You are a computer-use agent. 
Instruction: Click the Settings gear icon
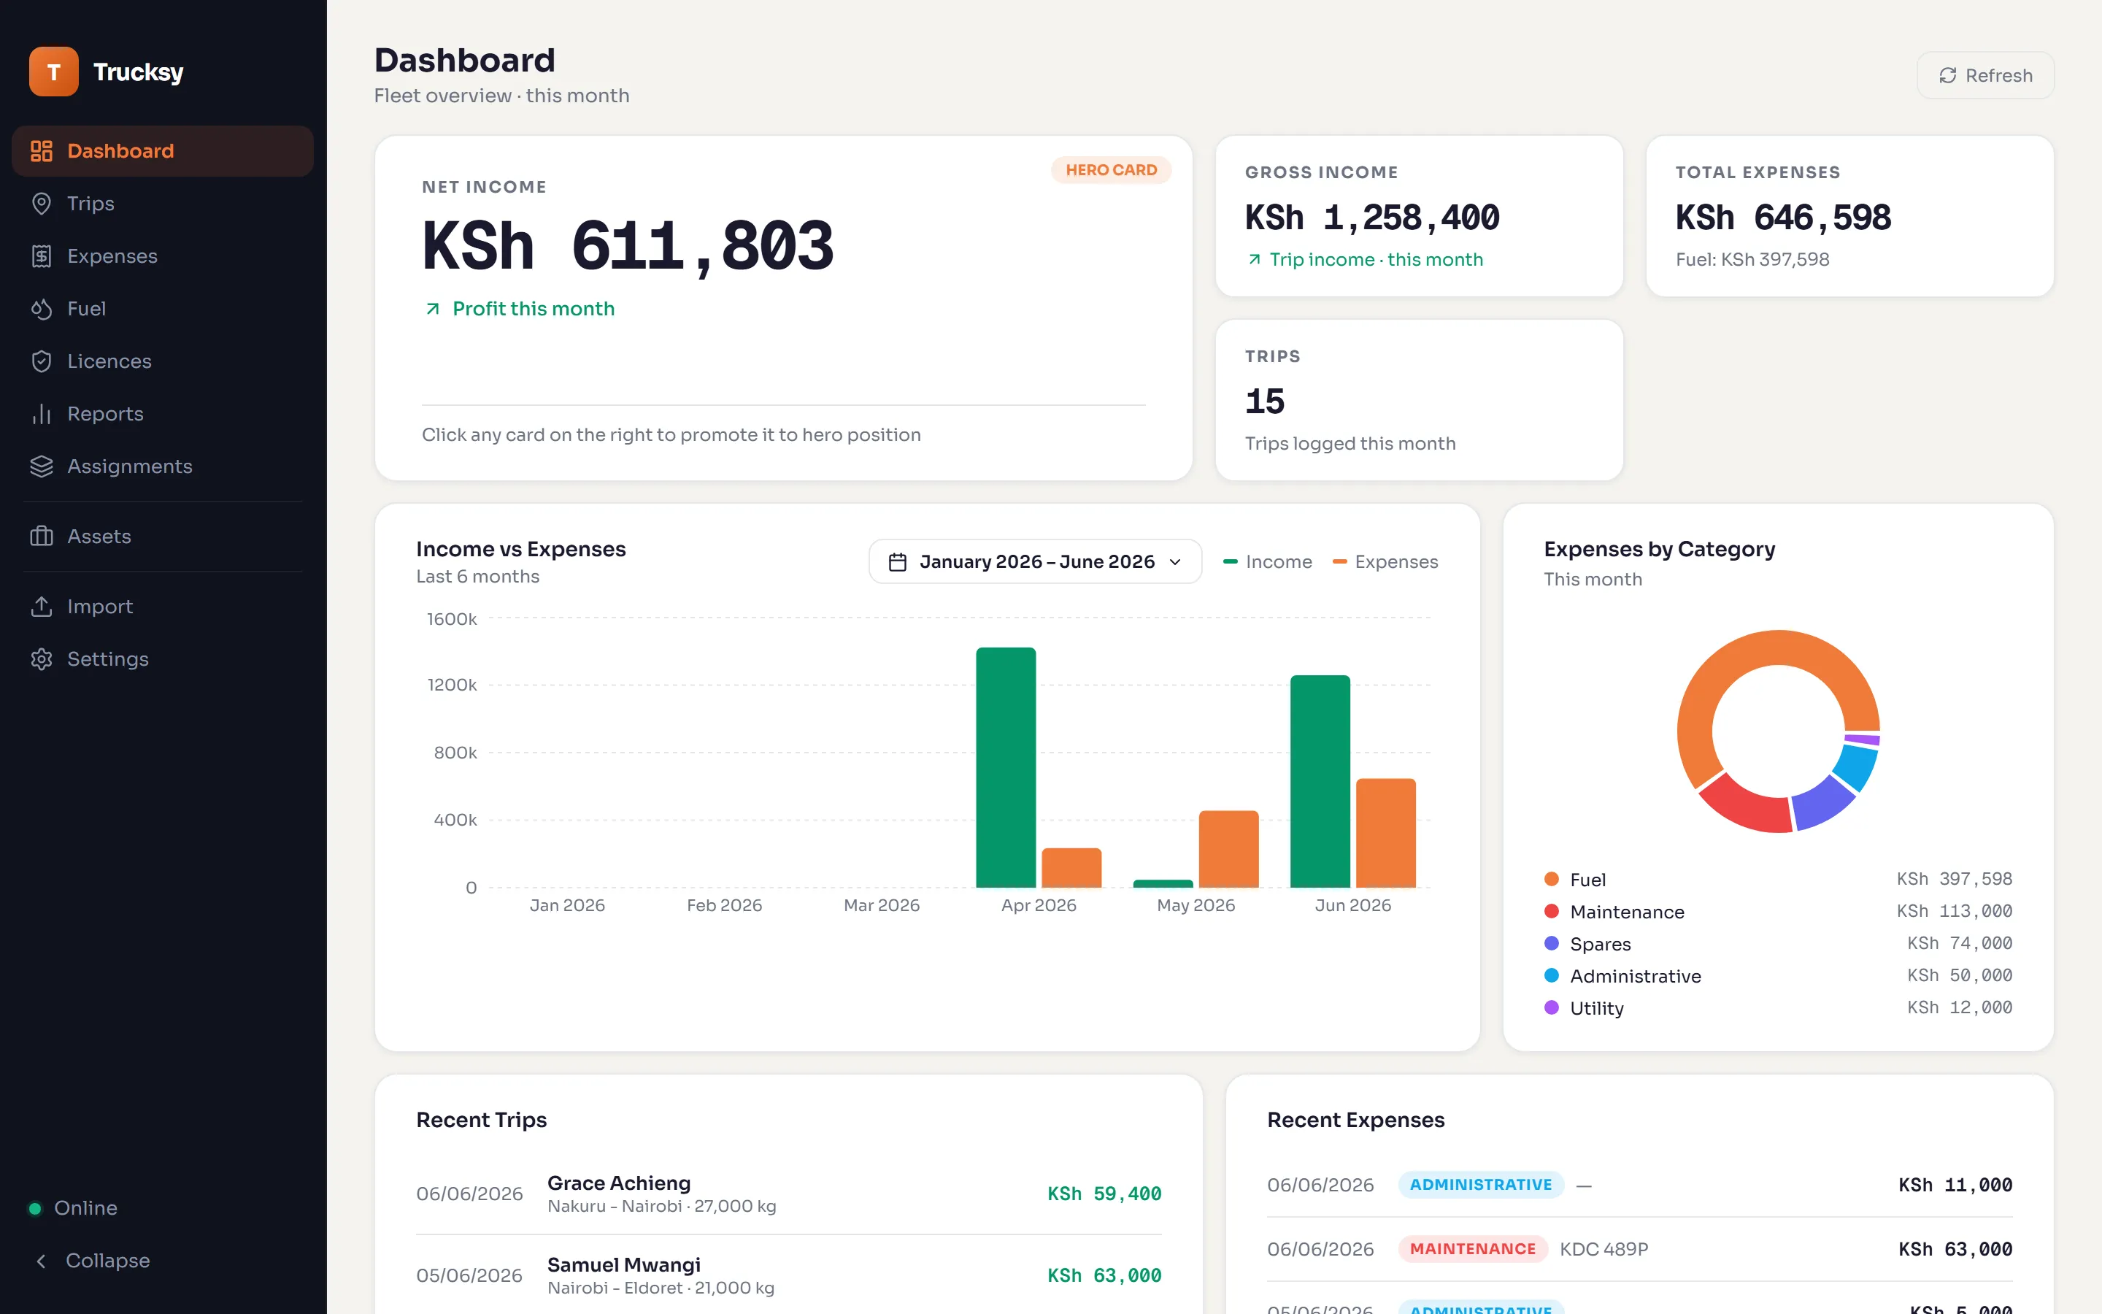coord(42,658)
